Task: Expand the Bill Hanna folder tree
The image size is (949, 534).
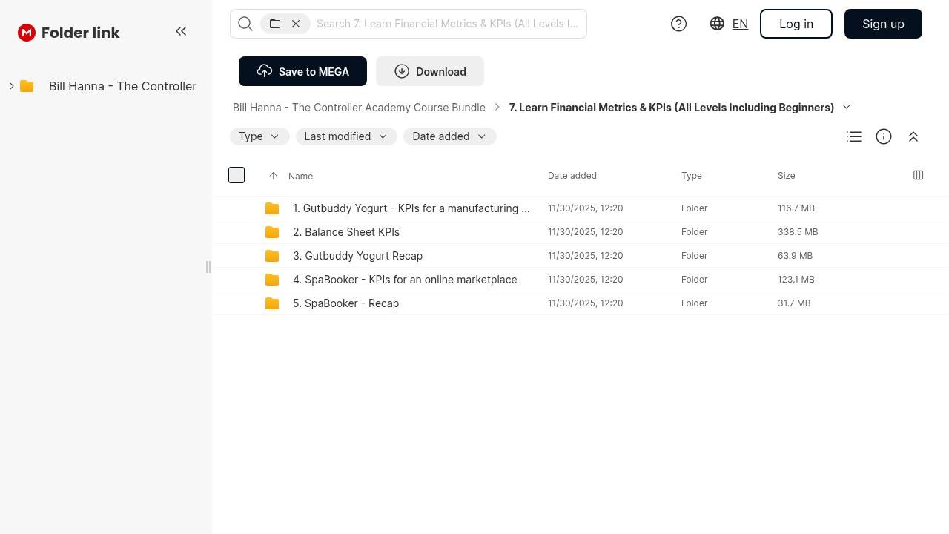Action: [x=12, y=86]
